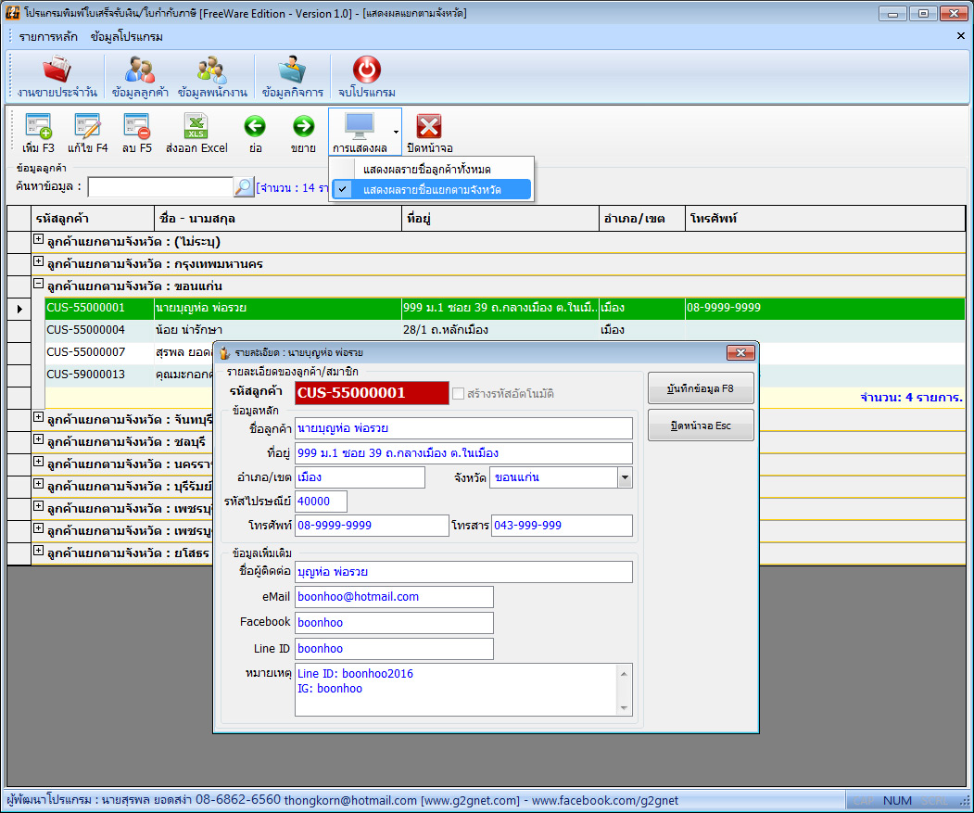Viewport: 974px width, 813px height.
Task: Expand the ยโสธร province group
Action: [x=39, y=551]
